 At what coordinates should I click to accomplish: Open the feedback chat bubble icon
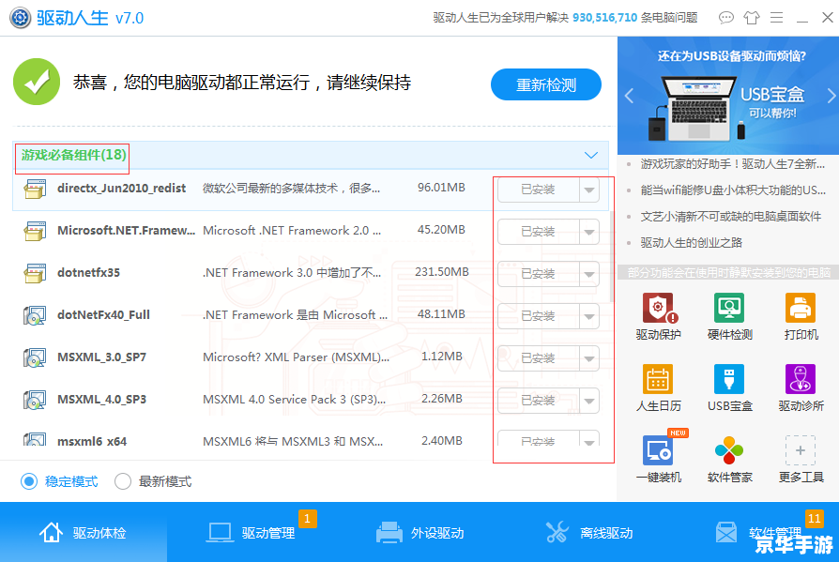(x=726, y=18)
